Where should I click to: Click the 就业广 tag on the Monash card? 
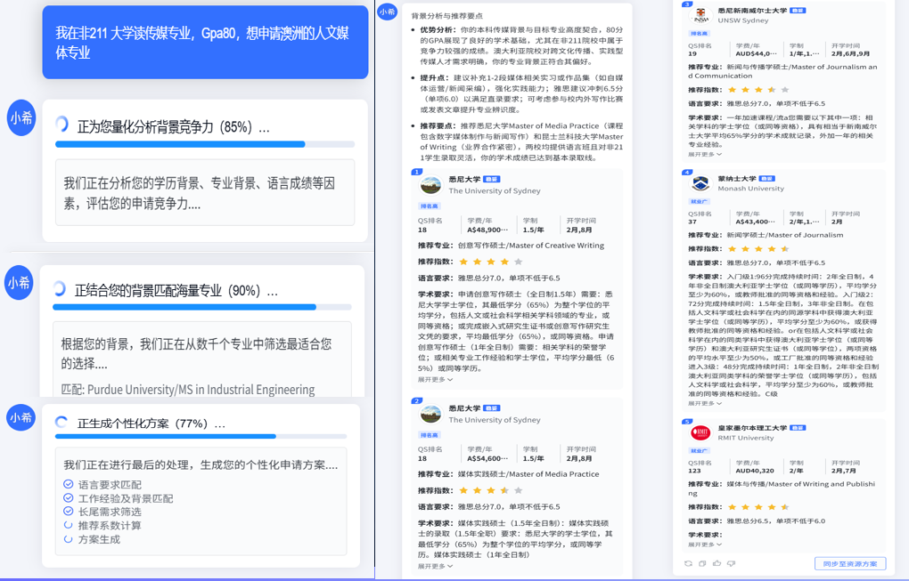[x=699, y=201]
